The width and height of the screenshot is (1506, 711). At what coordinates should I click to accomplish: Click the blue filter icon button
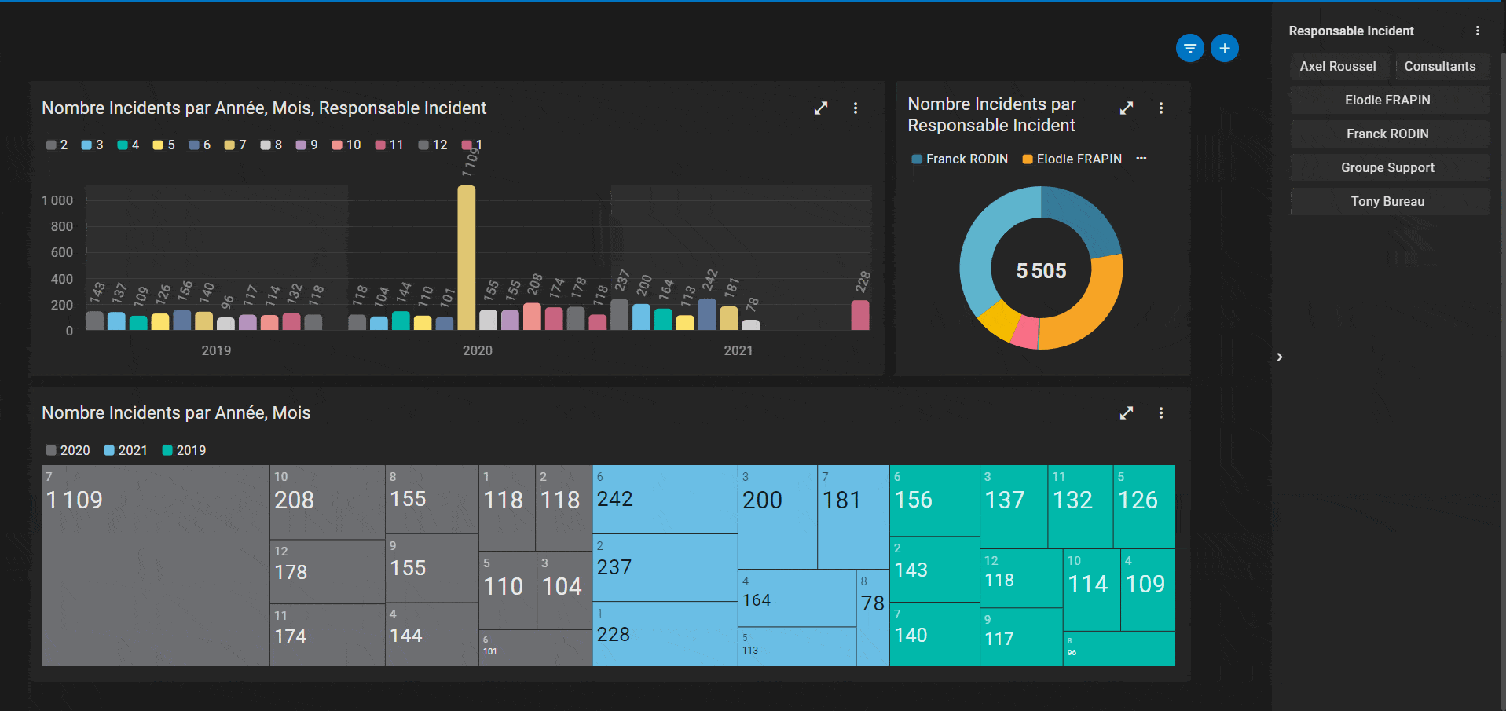point(1189,49)
